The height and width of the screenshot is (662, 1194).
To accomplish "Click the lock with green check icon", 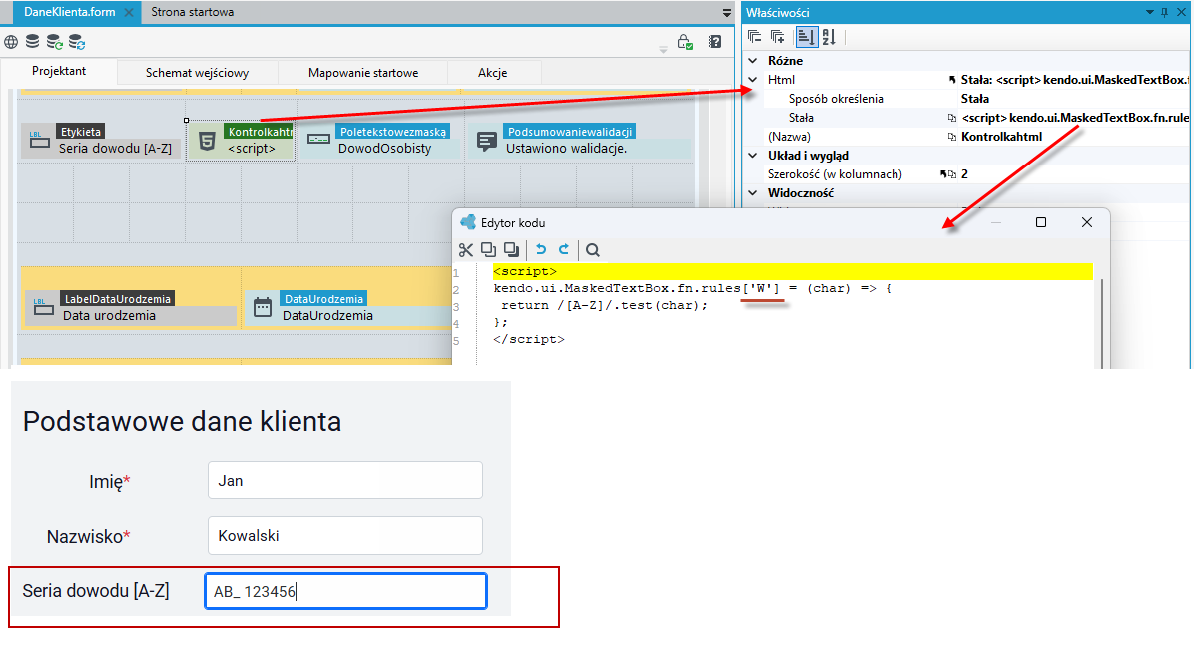I will [x=685, y=42].
